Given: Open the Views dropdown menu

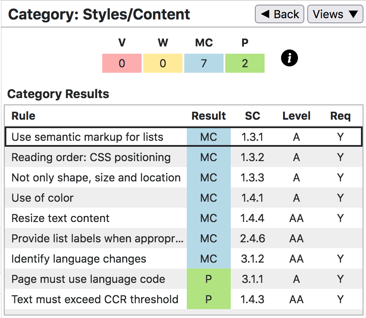Looking at the screenshot, I should point(335,14).
